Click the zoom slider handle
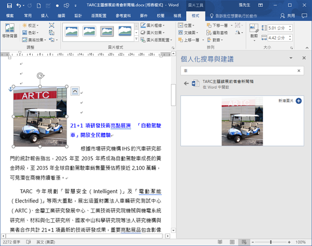The width and height of the screenshot is (312, 246). click(271, 242)
